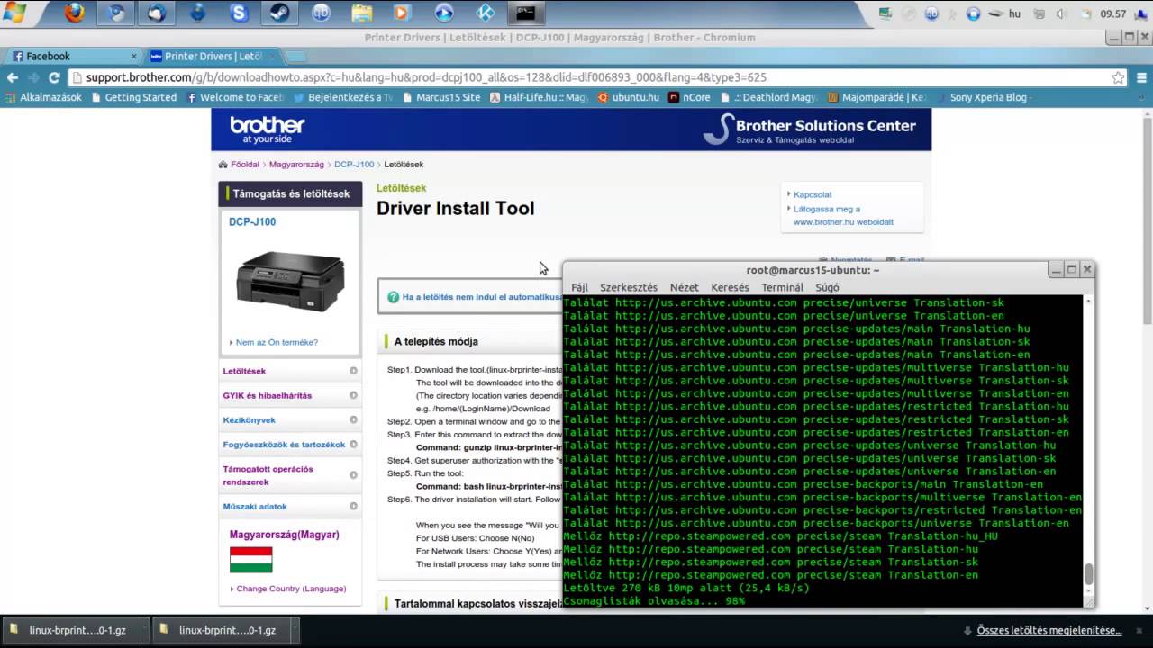
Task: Expand Műszaki adatok sidebar item
Action: coord(290,506)
